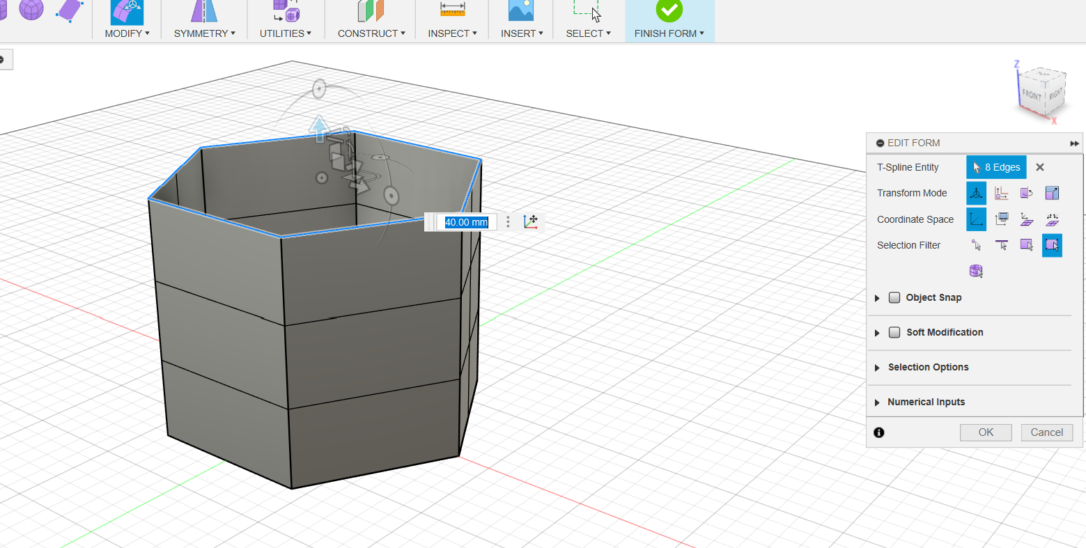Click the Insert image toolbar icon
Viewport: 1086px width, 548px height.
(x=521, y=10)
